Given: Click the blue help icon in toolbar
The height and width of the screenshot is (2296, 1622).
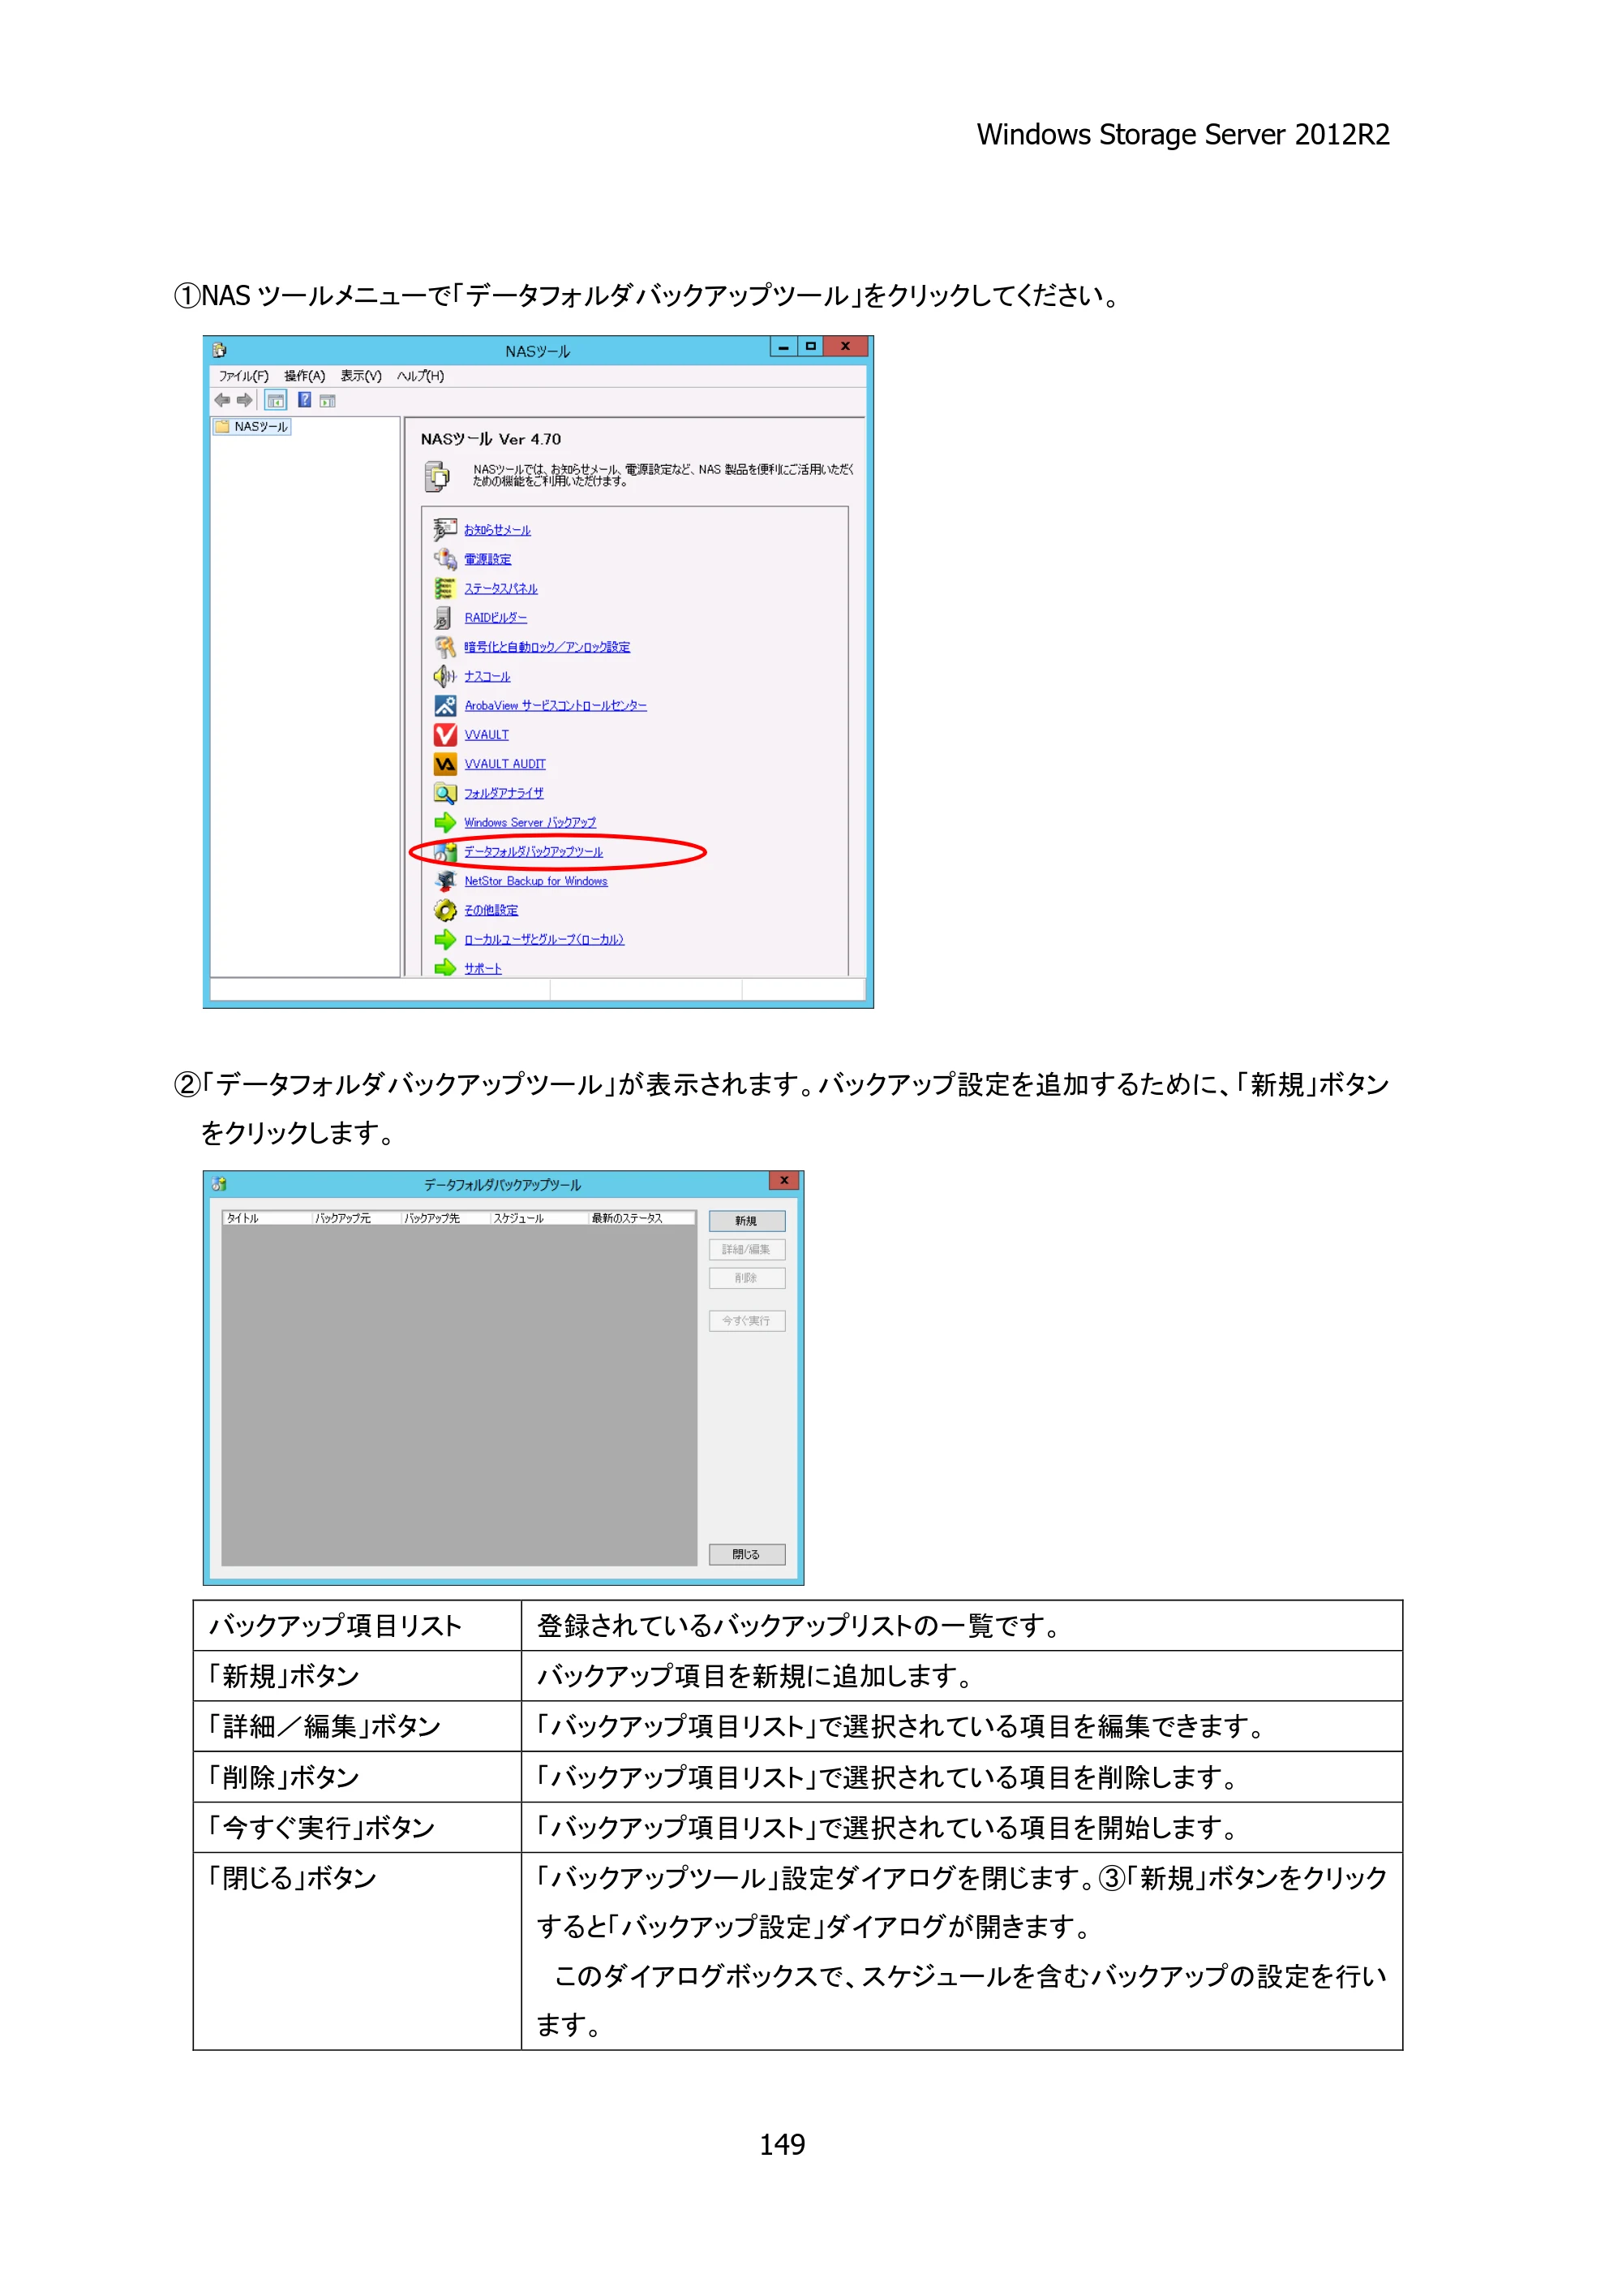Looking at the screenshot, I should 304,400.
